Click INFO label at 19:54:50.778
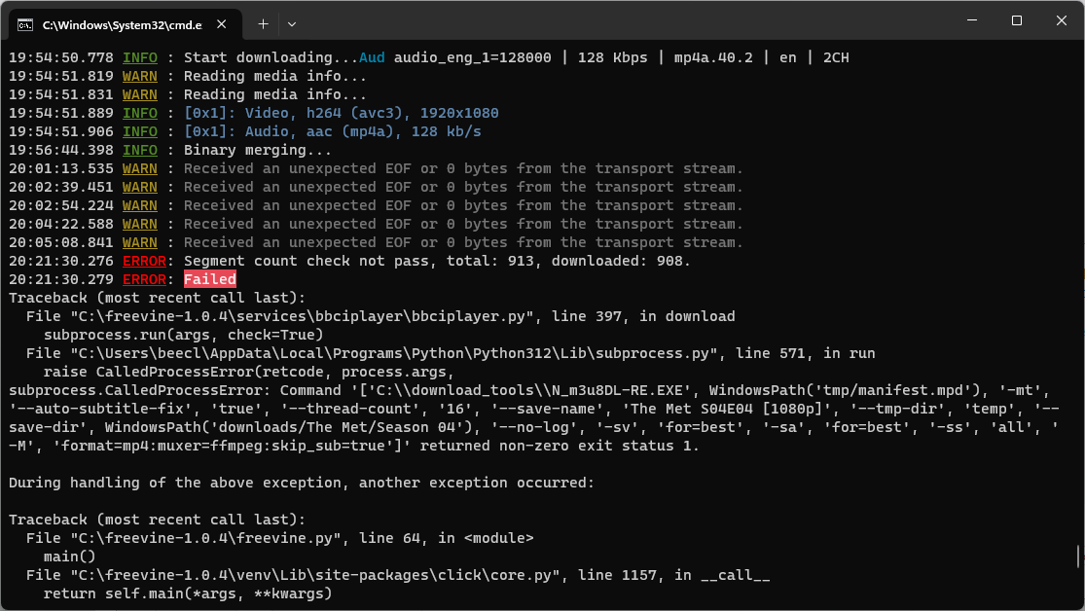Viewport: 1085px width, 611px height. (x=139, y=57)
